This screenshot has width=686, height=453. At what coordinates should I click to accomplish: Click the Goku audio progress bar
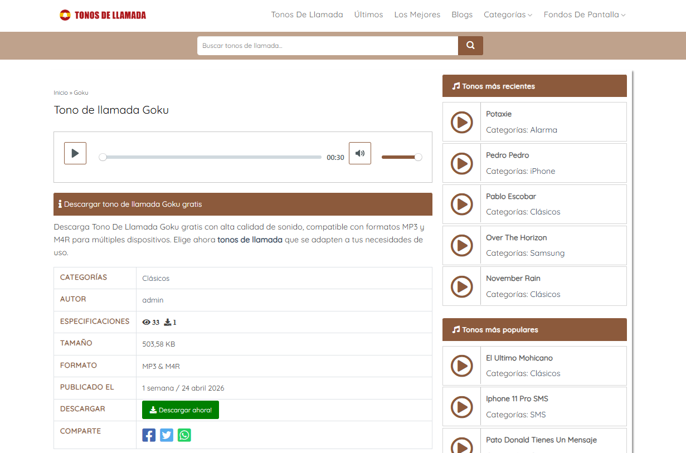(x=212, y=157)
